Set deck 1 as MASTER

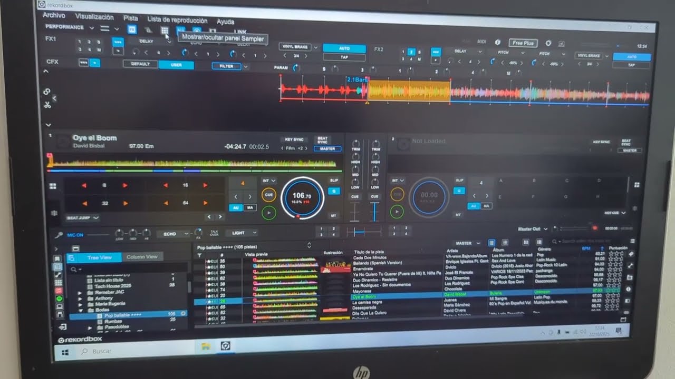click(x=327, y=149)
